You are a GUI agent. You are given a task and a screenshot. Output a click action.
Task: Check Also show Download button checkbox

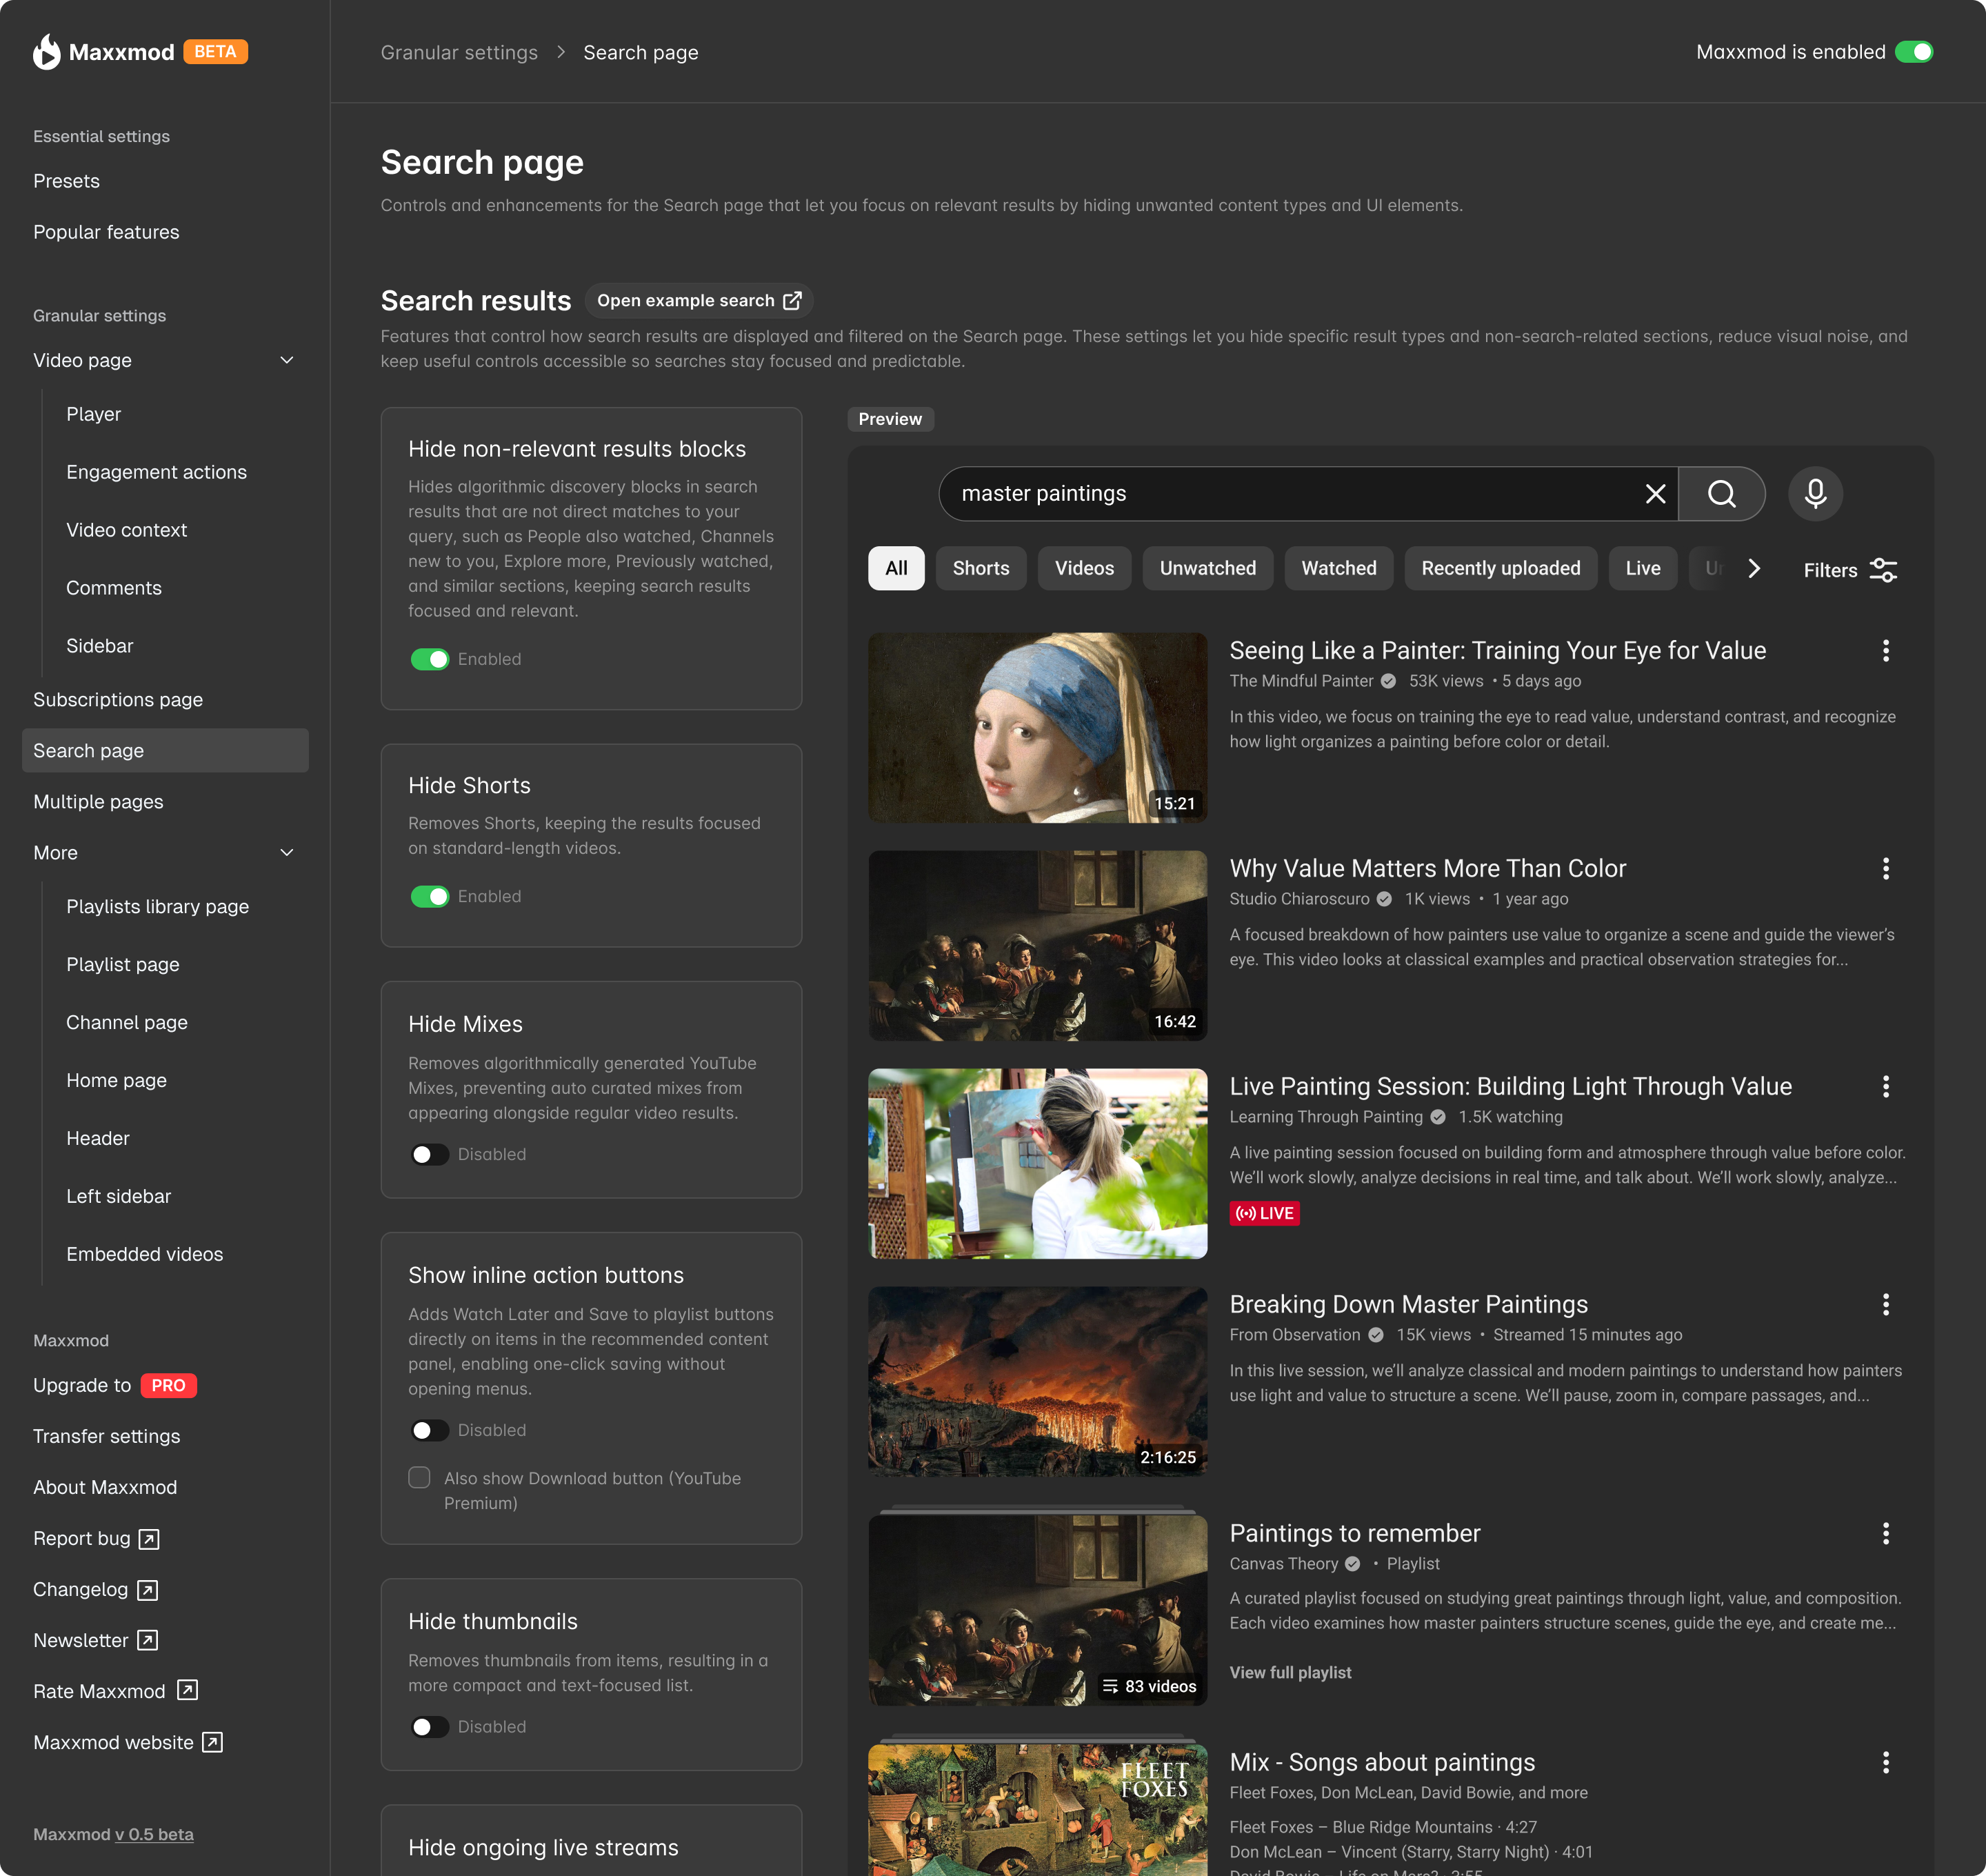420,1478
